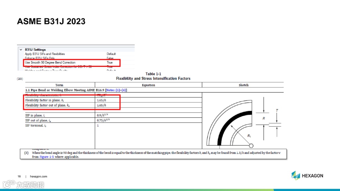Click Flexibility and Stress Intensification Factors heading
Screen dimensions: 340x191
(153, 79)
